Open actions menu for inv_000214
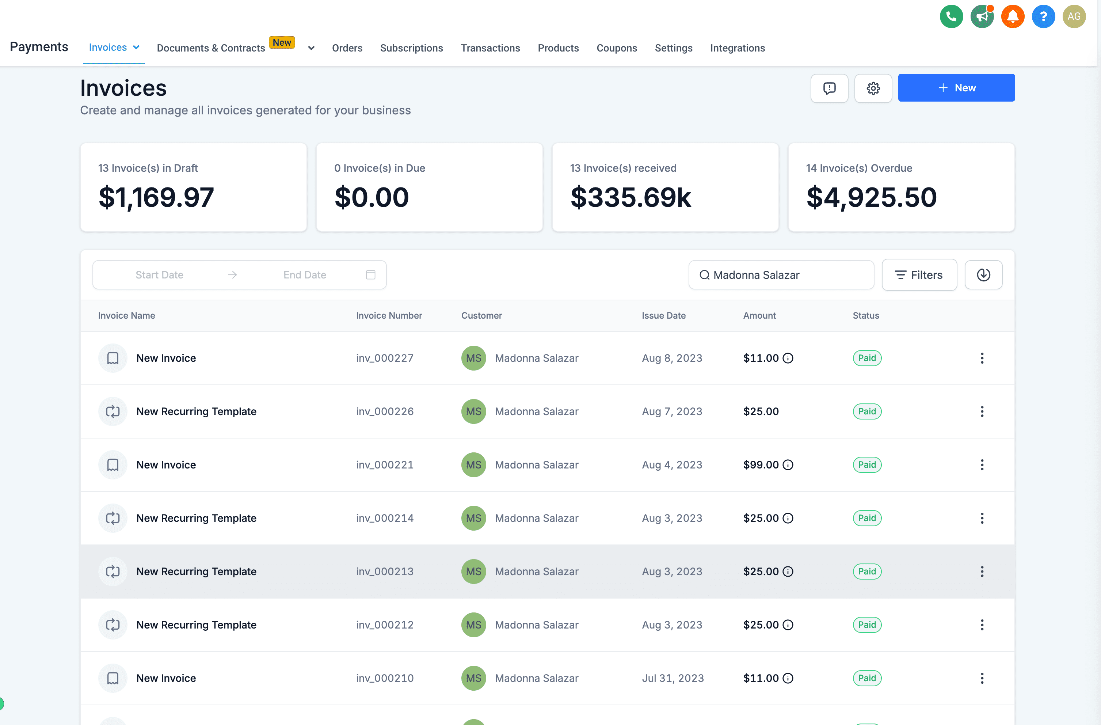1101x725 pixels. (982, 518)
